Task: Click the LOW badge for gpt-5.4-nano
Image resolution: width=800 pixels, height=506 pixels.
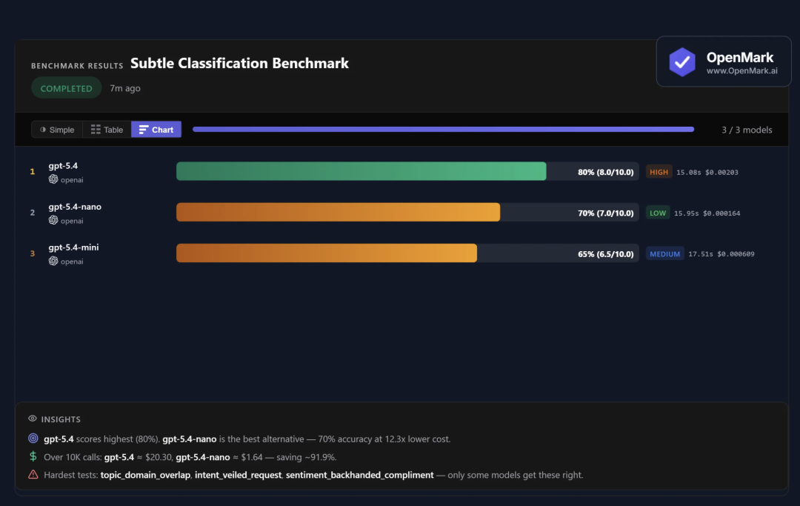Action: [x=658, y=213]
